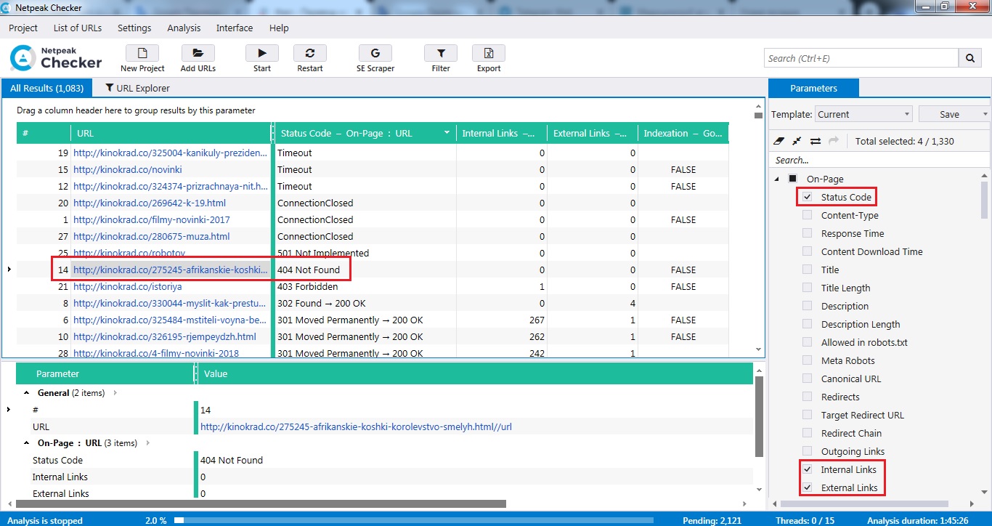Toggle the Status Code checkbox
This screenshot has width=992, height=526.
point(808,197)
